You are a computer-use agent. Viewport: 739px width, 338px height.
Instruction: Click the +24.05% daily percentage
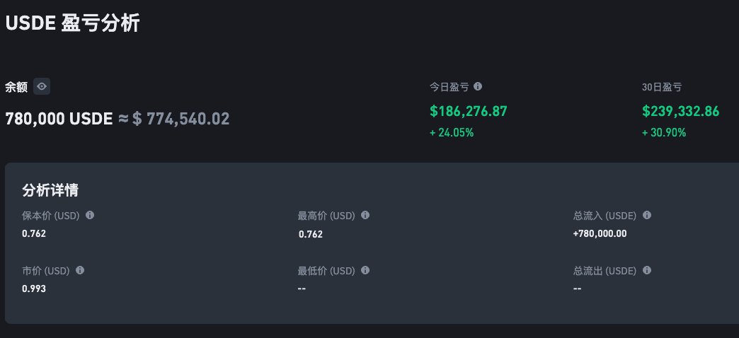(452, 132)
